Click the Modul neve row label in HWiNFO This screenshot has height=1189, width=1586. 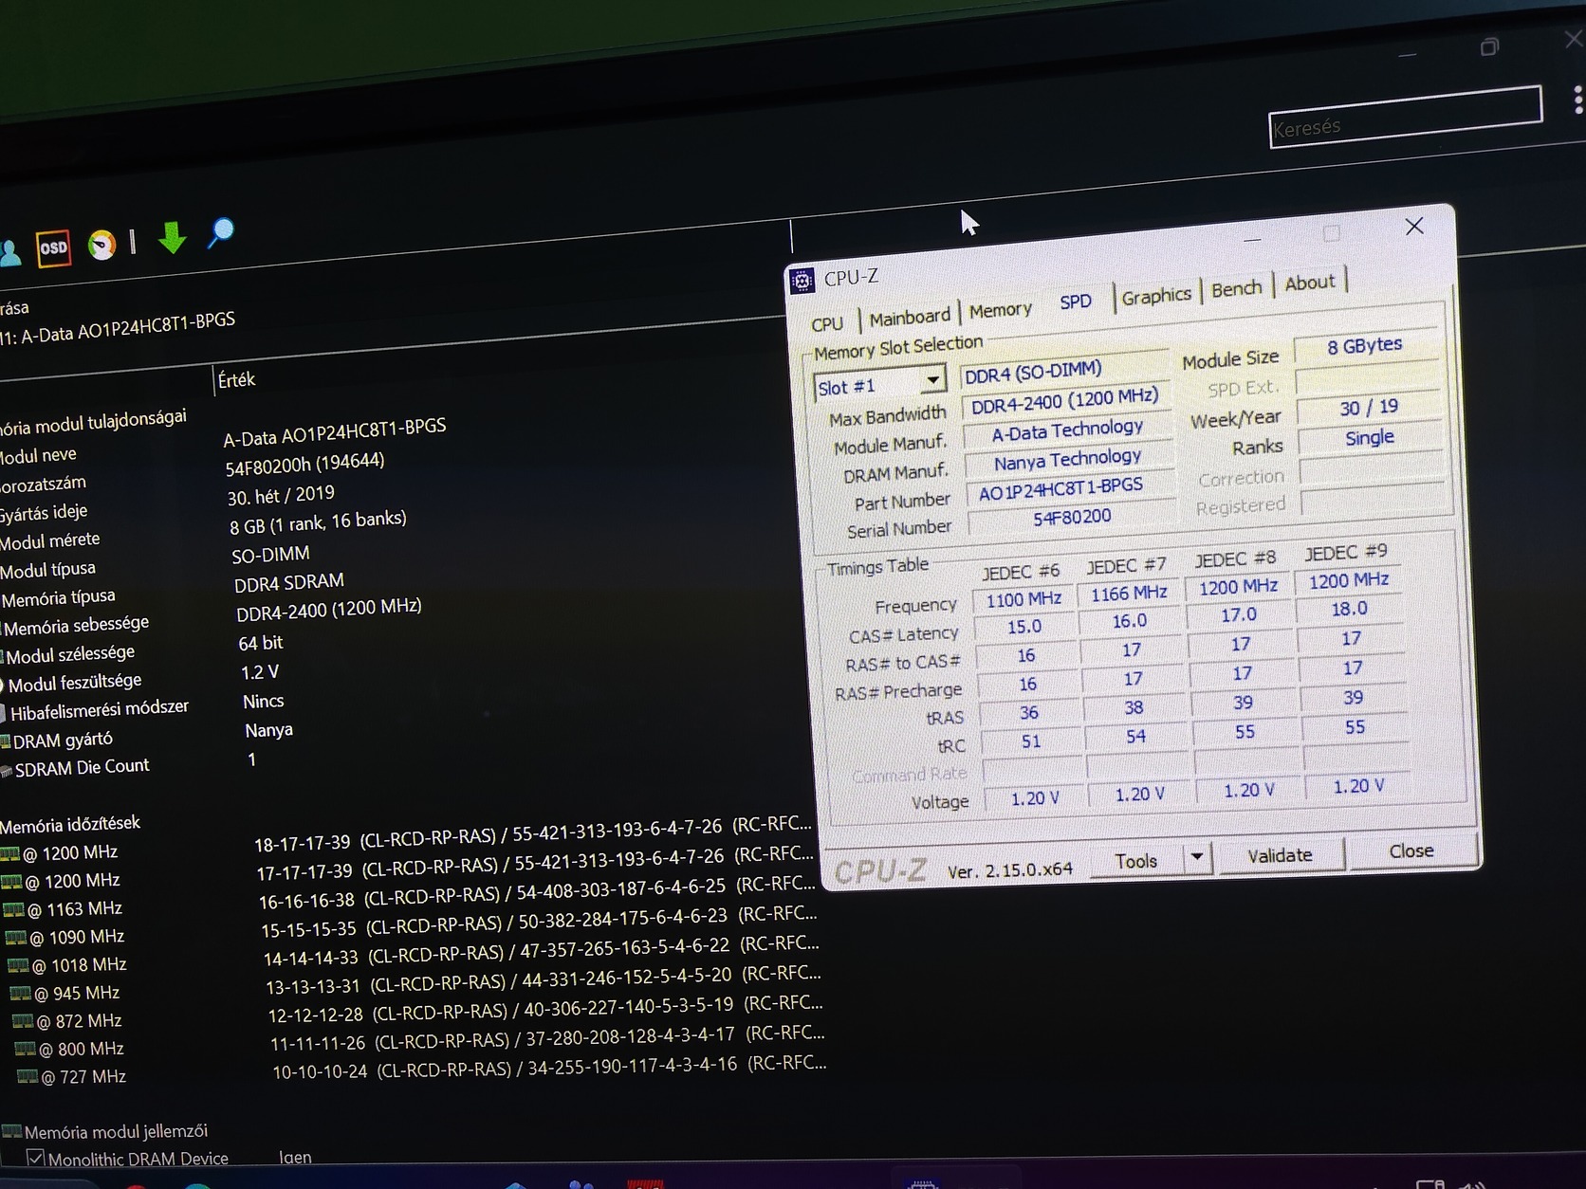pyautogui.click(x=38, y=456)
